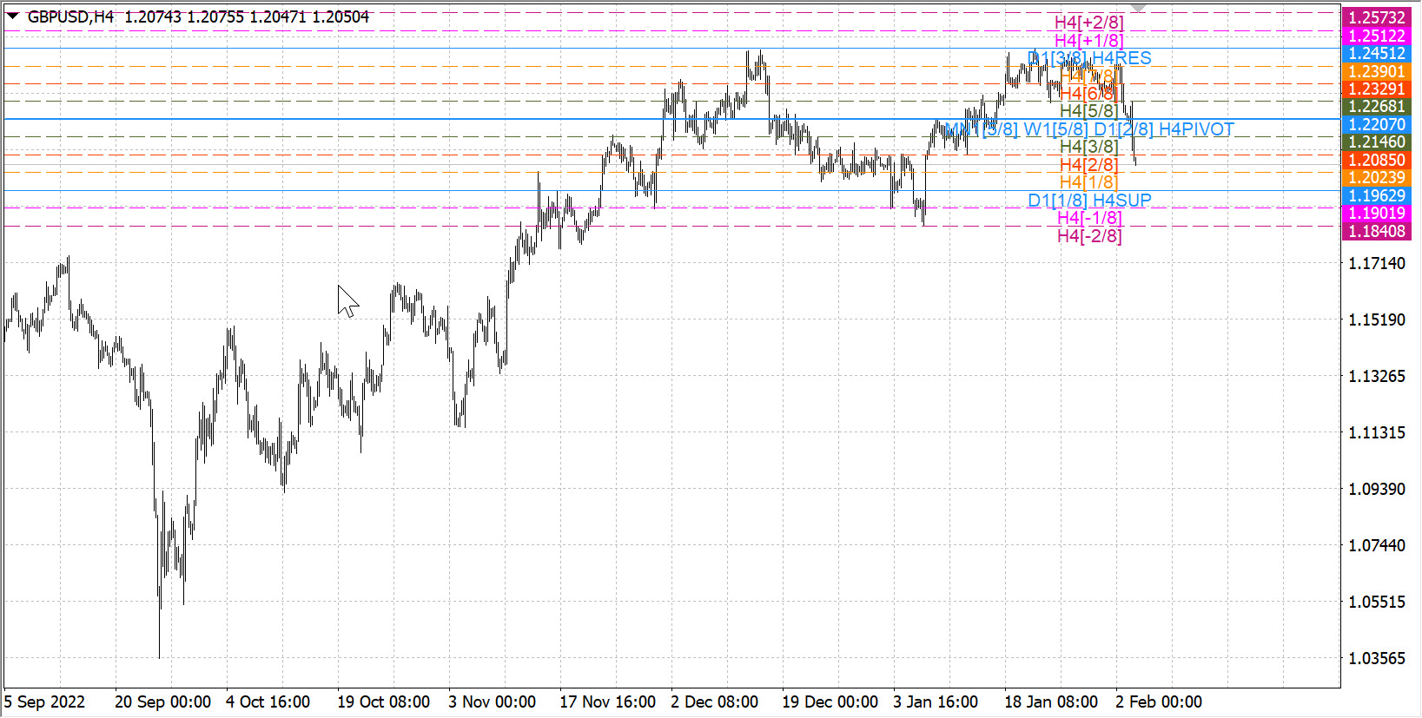Click the 3 Nov 00:00 time label
This screenshot has height=718, width=1422.
pyautogui.click(x=492, y=702)
